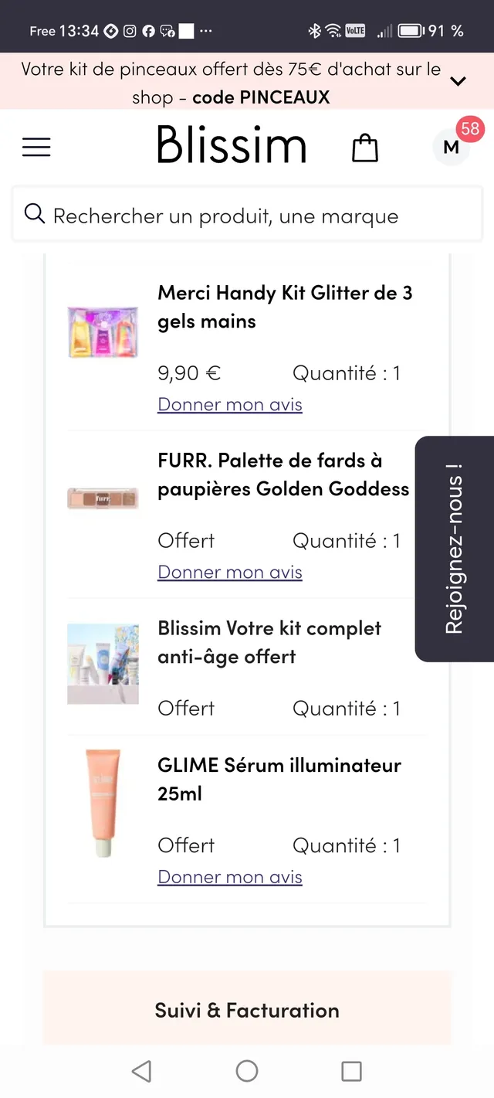Open the profile avatar with 58 notifications

pyautogui.click(x=451, y=148)
